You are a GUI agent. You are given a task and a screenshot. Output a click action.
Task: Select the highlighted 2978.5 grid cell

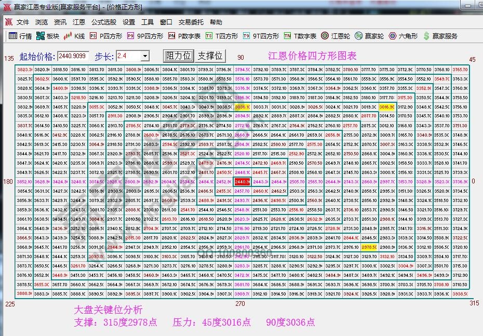click(370, 248)
